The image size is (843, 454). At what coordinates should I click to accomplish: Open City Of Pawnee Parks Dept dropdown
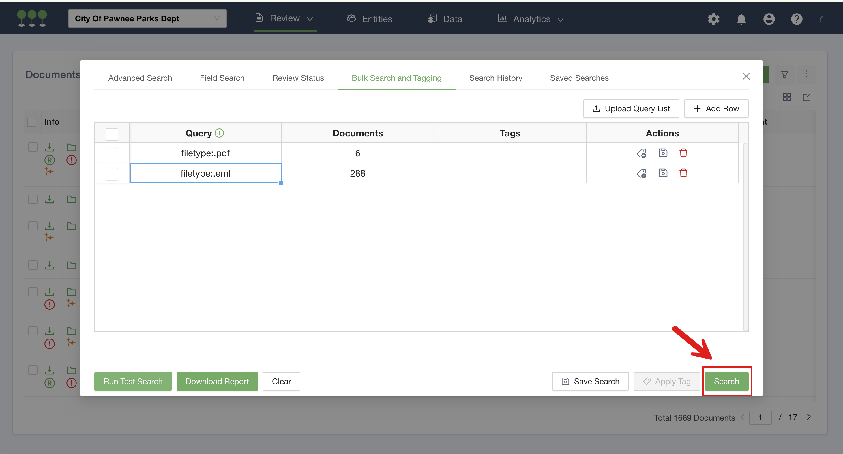147,19
